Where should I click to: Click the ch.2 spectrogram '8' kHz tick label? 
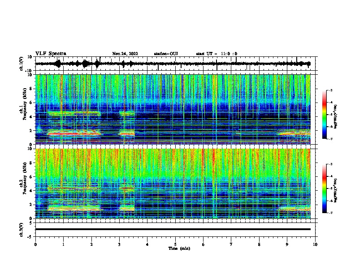[32, 163]
